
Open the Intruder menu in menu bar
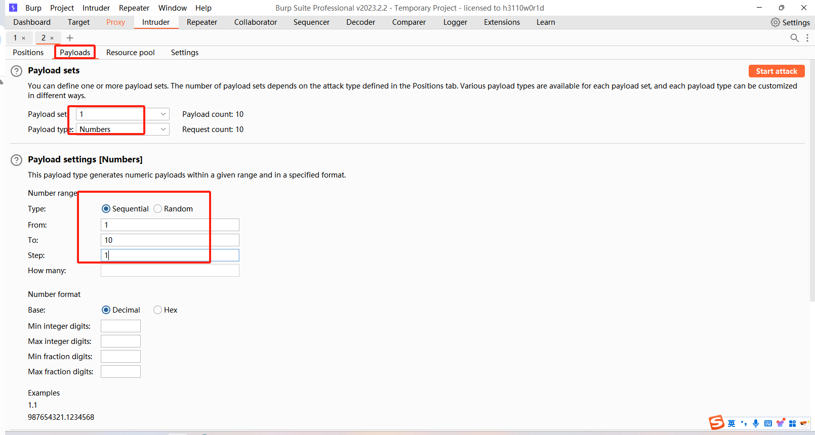(x=96, y=8)
